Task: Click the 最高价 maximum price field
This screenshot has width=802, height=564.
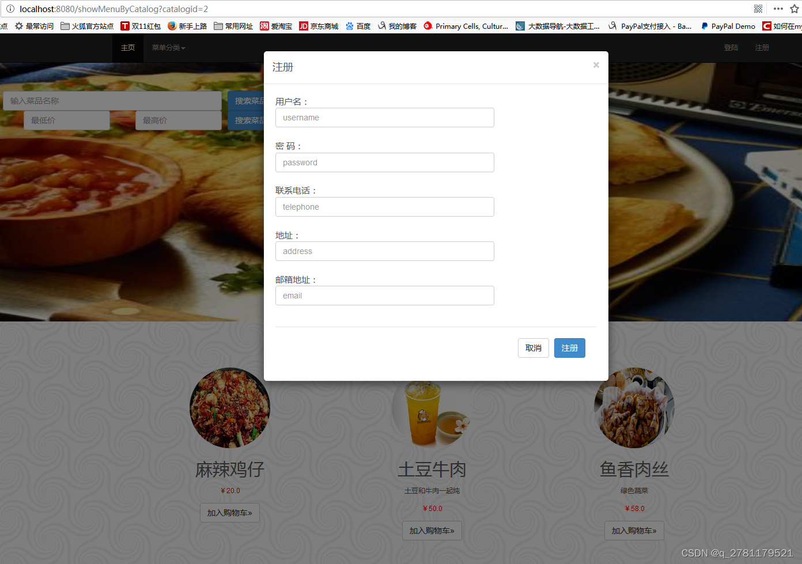Action: (x=179, y=120)
